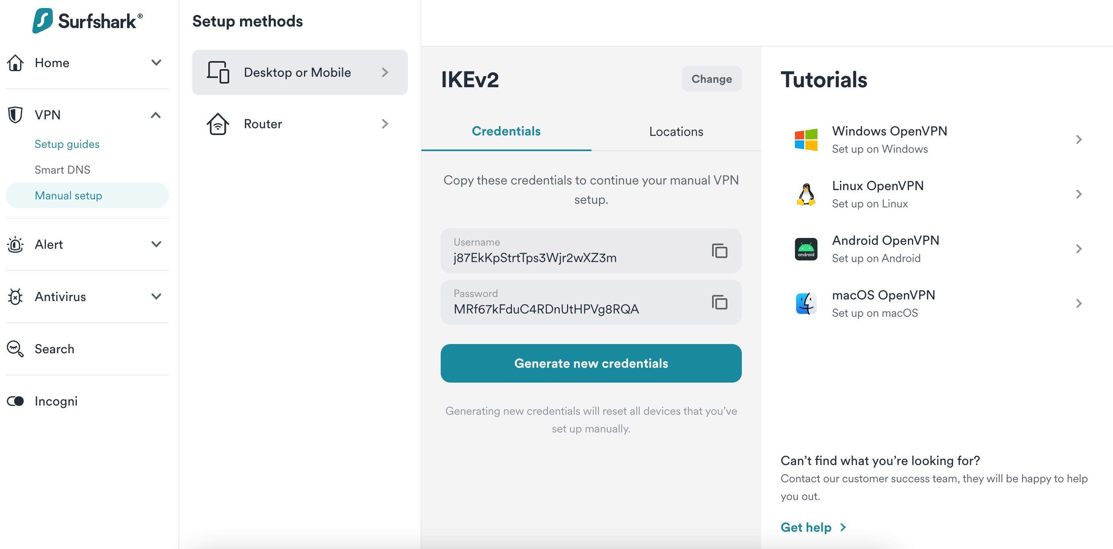Select the Search magnifier icon
Image resolution: width=1113 pixels, height=549 pixels.
(15, 349)
